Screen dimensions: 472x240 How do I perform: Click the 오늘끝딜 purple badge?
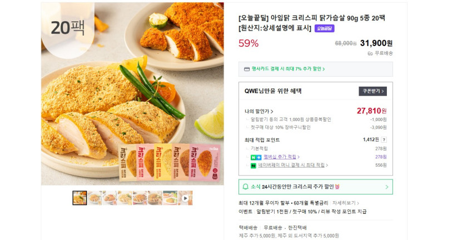click(x=324, y=28)
